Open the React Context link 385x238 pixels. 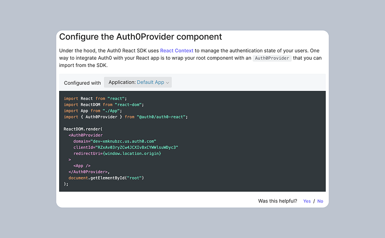177,50
